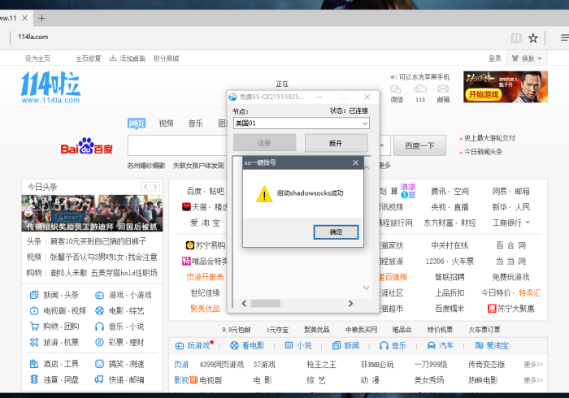Click the browser favorites star icon

point(533,37)
